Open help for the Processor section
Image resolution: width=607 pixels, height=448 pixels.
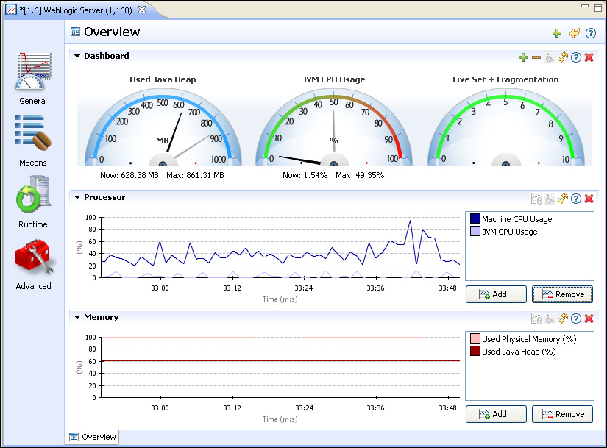tap(576, 199)
